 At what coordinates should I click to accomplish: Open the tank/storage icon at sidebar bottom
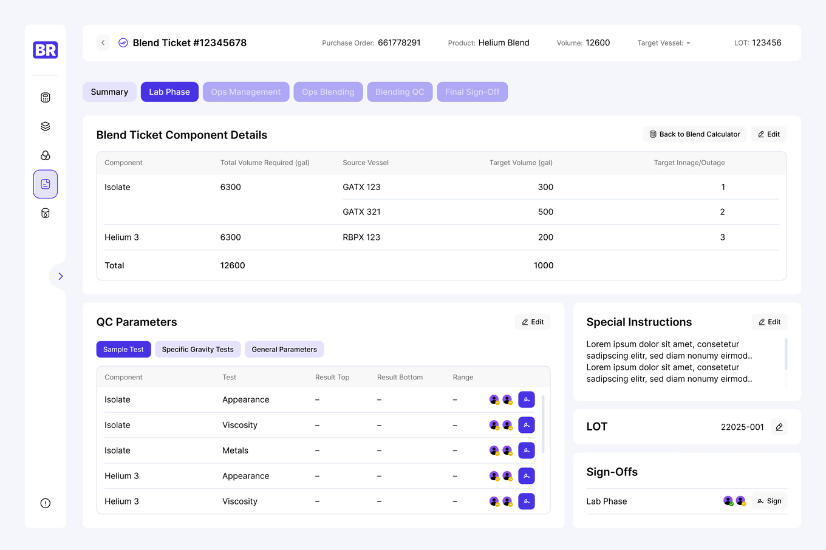(x=45, y=213)
